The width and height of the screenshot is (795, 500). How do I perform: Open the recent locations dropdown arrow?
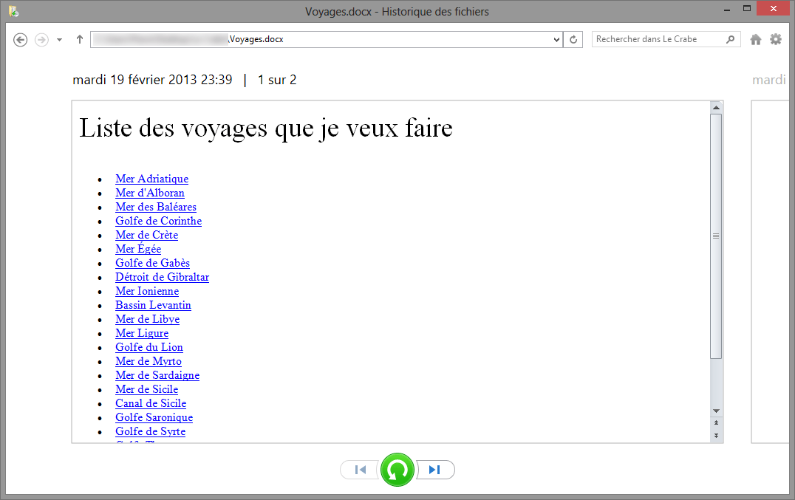59,40
